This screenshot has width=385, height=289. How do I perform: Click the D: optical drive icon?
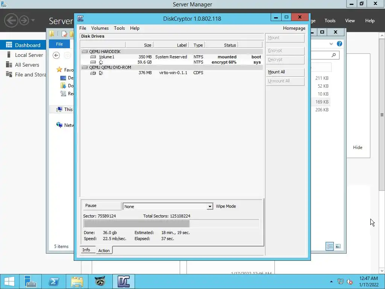tap(93, 73)
